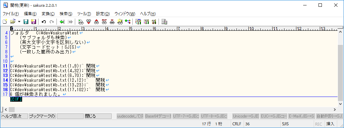Toggle REC macro recording indicator
344x128 pixels.
(x=318, y=124)
